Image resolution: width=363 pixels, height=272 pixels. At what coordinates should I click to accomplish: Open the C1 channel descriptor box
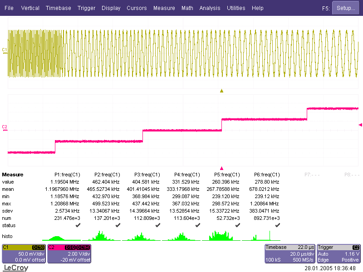point(24,253)
